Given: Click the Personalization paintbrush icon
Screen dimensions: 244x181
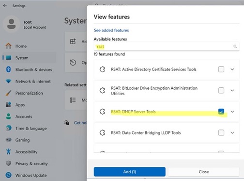Looking at the screenshot, I should click(x=8, y=93).
